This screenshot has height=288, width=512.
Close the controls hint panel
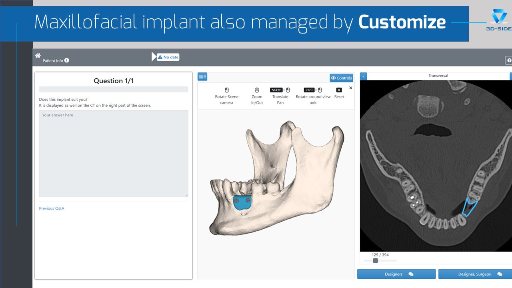[x=351, y=88]
